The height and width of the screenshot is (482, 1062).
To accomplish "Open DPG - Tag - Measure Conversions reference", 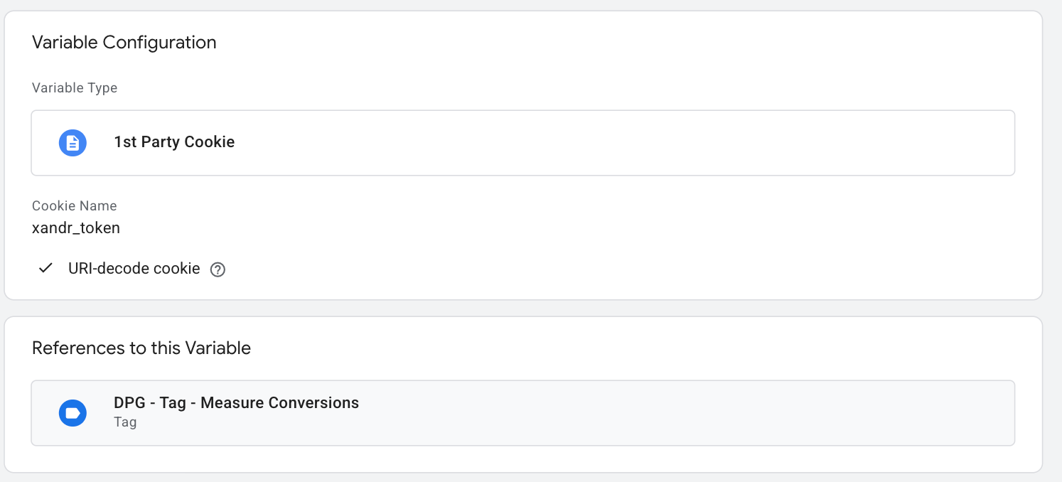I will coord(523,413).
